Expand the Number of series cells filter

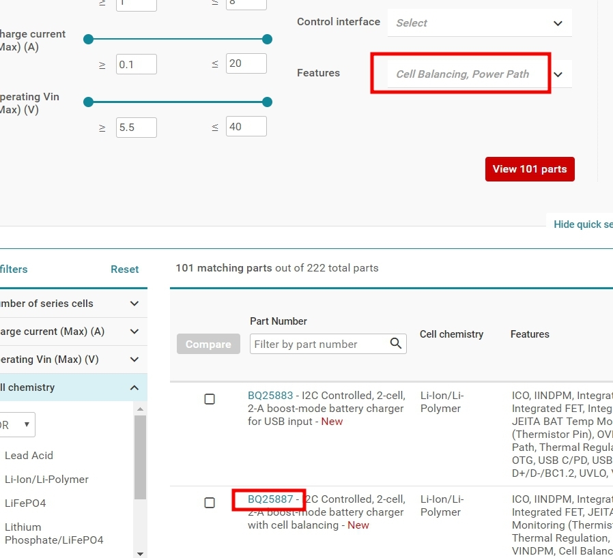coord(74,304)
